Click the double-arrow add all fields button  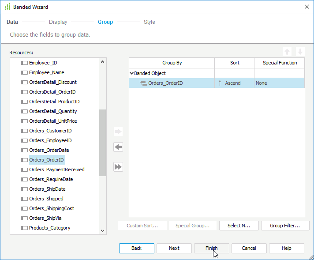pyautogui.click(x=118, y=167)
